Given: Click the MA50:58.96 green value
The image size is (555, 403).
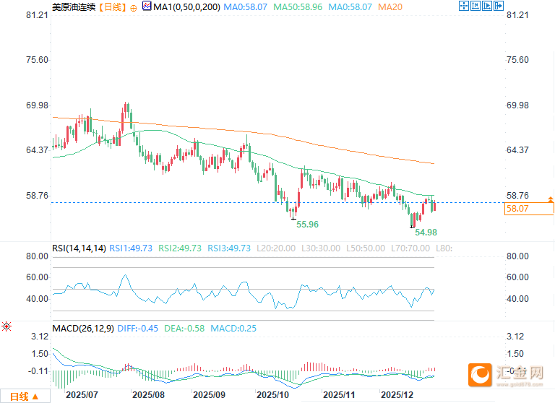Looking at the screenshot, I should pyautogui.click(x=298, y=7).
